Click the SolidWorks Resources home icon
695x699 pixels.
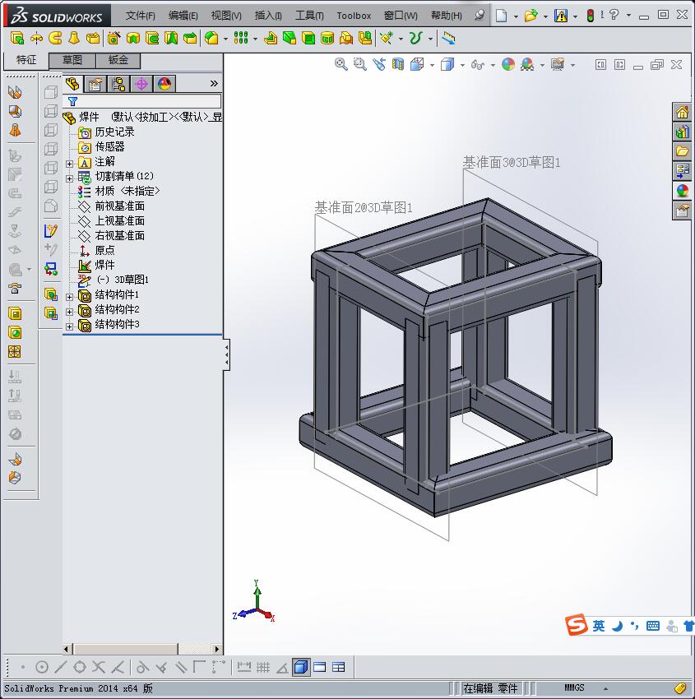pyautogui.click(x=682, y=113)
